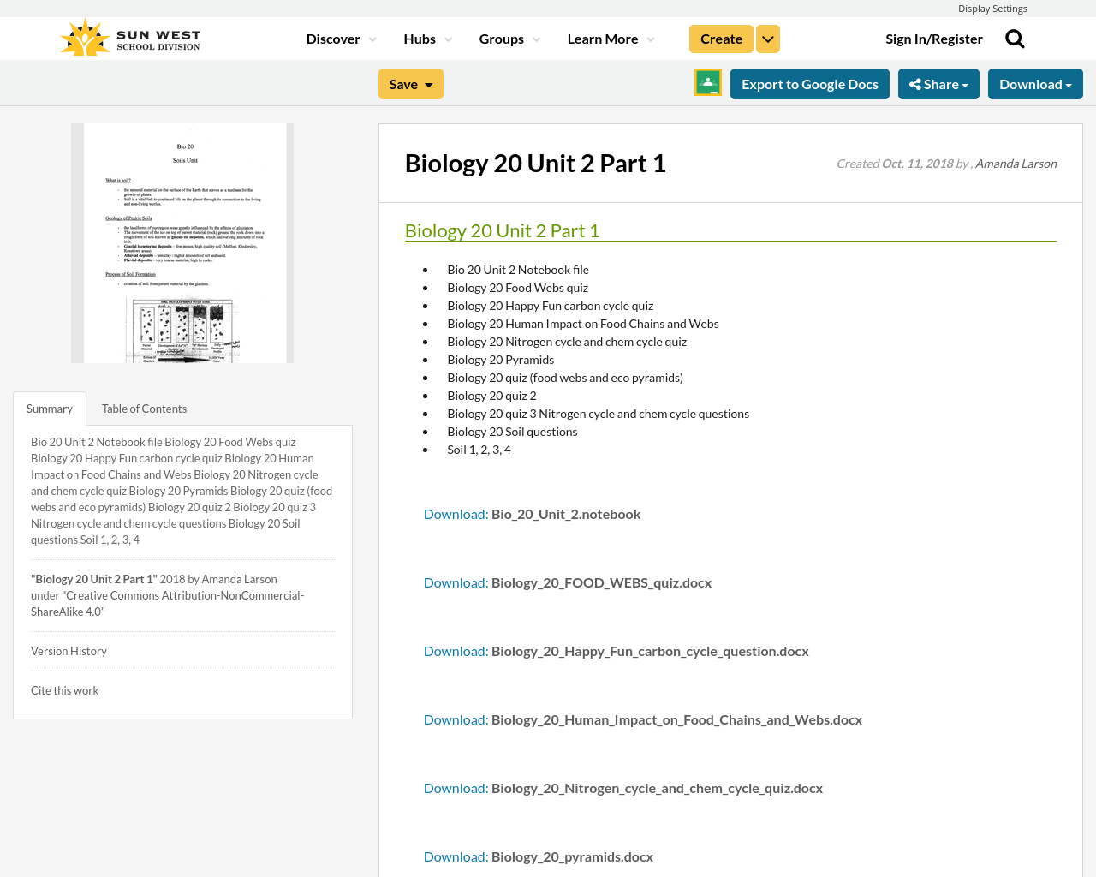Open the Version History link
Screen dimensions: 1096x877
[68, 649]
